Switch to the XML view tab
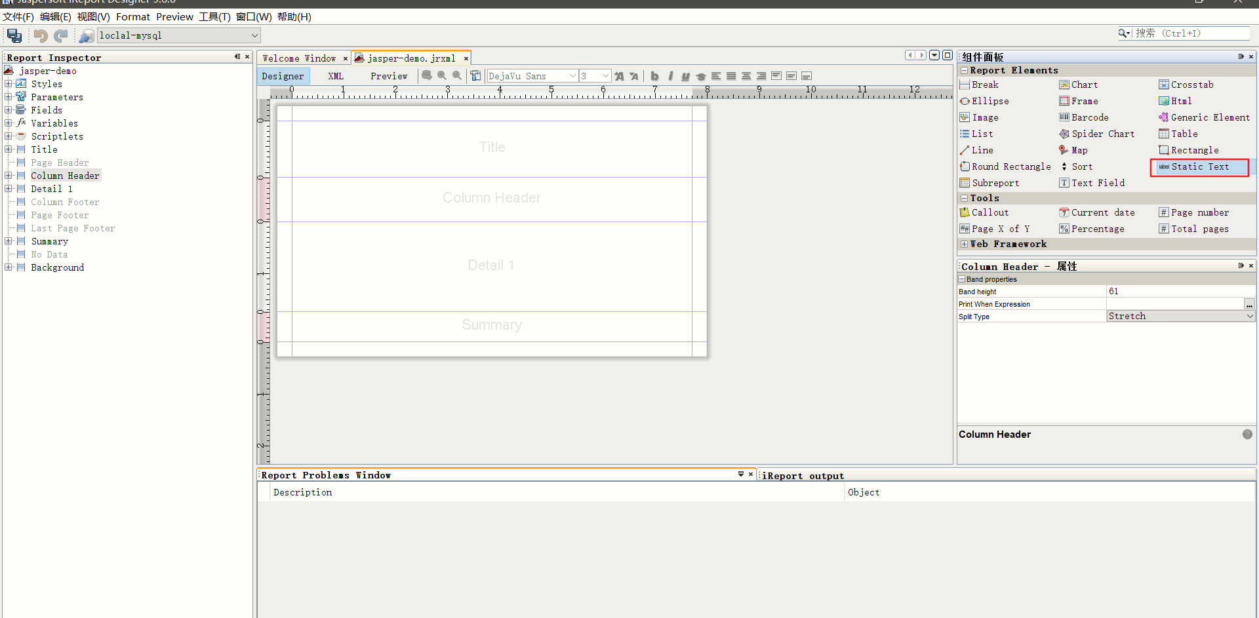The image size is (1259, 618). (x=335, y=76)
